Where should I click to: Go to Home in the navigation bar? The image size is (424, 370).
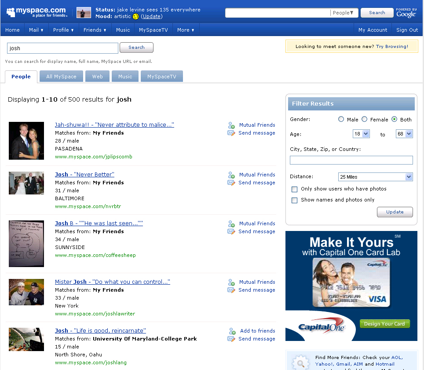click(12, 30)
